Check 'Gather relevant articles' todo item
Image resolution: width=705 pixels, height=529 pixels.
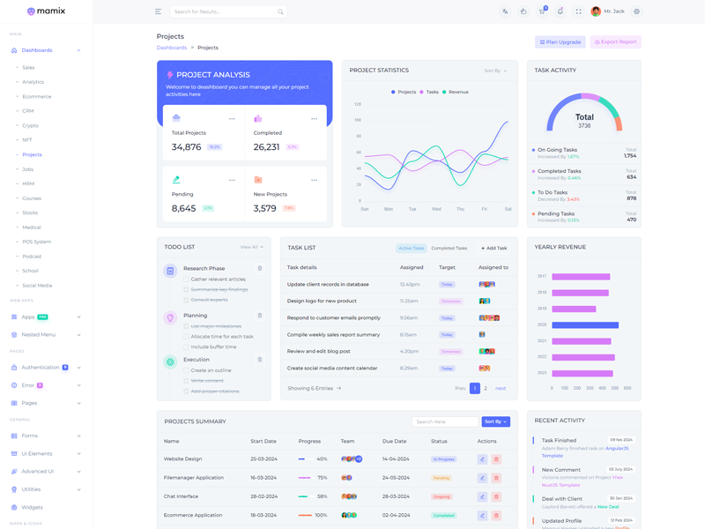point(186,279)
